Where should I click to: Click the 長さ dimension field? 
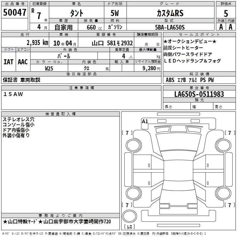click(177, 107)
